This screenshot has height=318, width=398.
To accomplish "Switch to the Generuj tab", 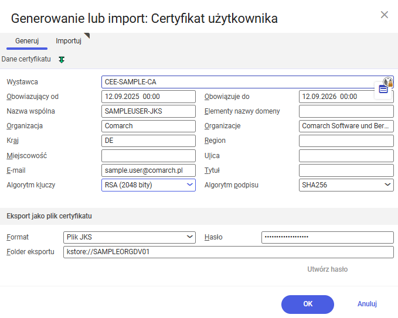I will (x=27, y=41).
